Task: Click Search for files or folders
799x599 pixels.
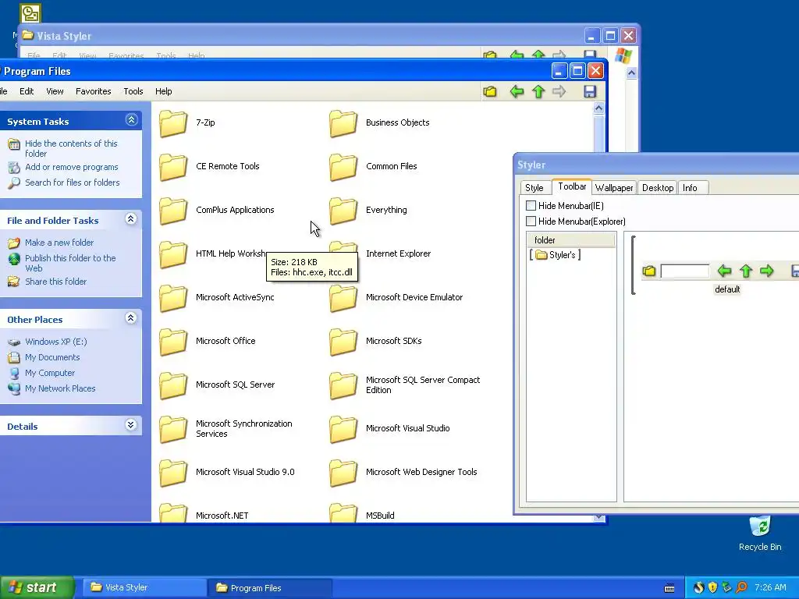Action: [73, 183]
